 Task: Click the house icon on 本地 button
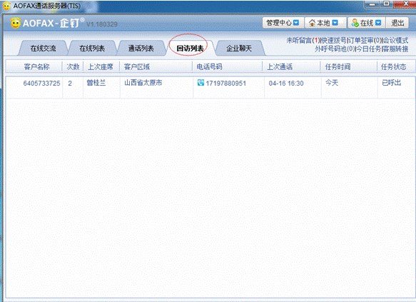[x=312, y=23]
